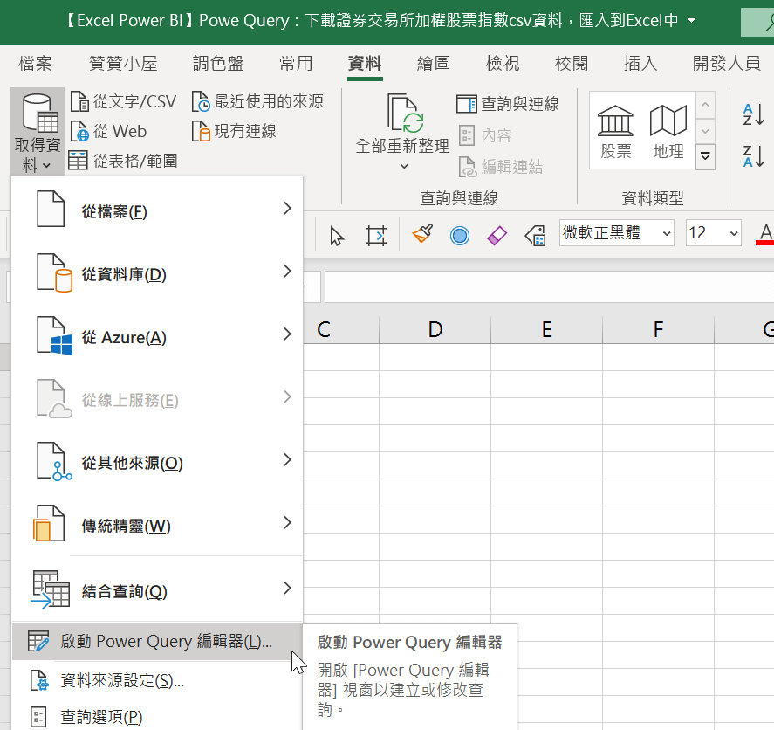Image resolution: width=774 pixels, height=730 pixels.
Task: Click the From Web (從 Web) icon
Action: coord(79,131)
